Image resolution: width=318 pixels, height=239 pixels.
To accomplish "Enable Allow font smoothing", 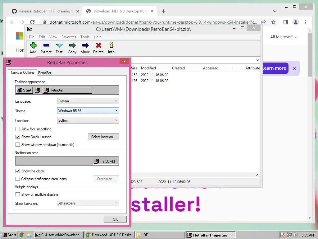I will (18, 129).
